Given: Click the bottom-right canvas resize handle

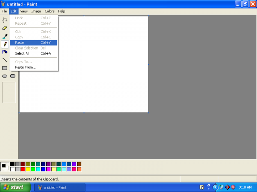Looking at the screenshot, I should pyautogui.click(x=149, y=113).
